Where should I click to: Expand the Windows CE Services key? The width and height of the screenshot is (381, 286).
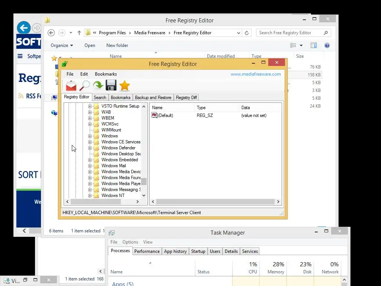tap(90, 142)
